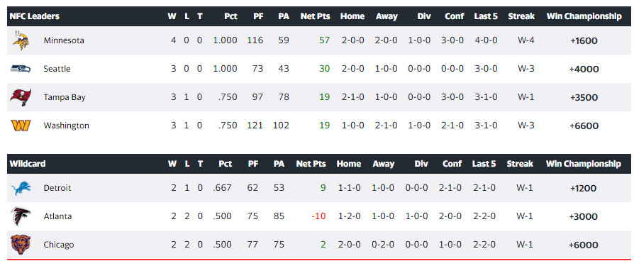Click the Wildcard table's Win Championship header
Viewport: 634px width, 261px height.
click(583, 164)
